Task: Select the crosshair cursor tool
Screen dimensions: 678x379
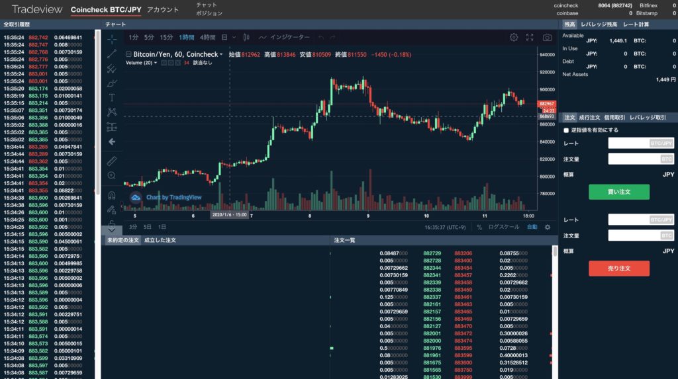Action: pos(112,39)
